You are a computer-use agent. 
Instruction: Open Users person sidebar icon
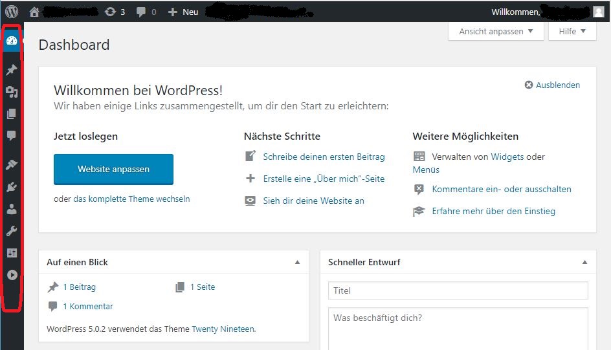(x=12, y=209)
